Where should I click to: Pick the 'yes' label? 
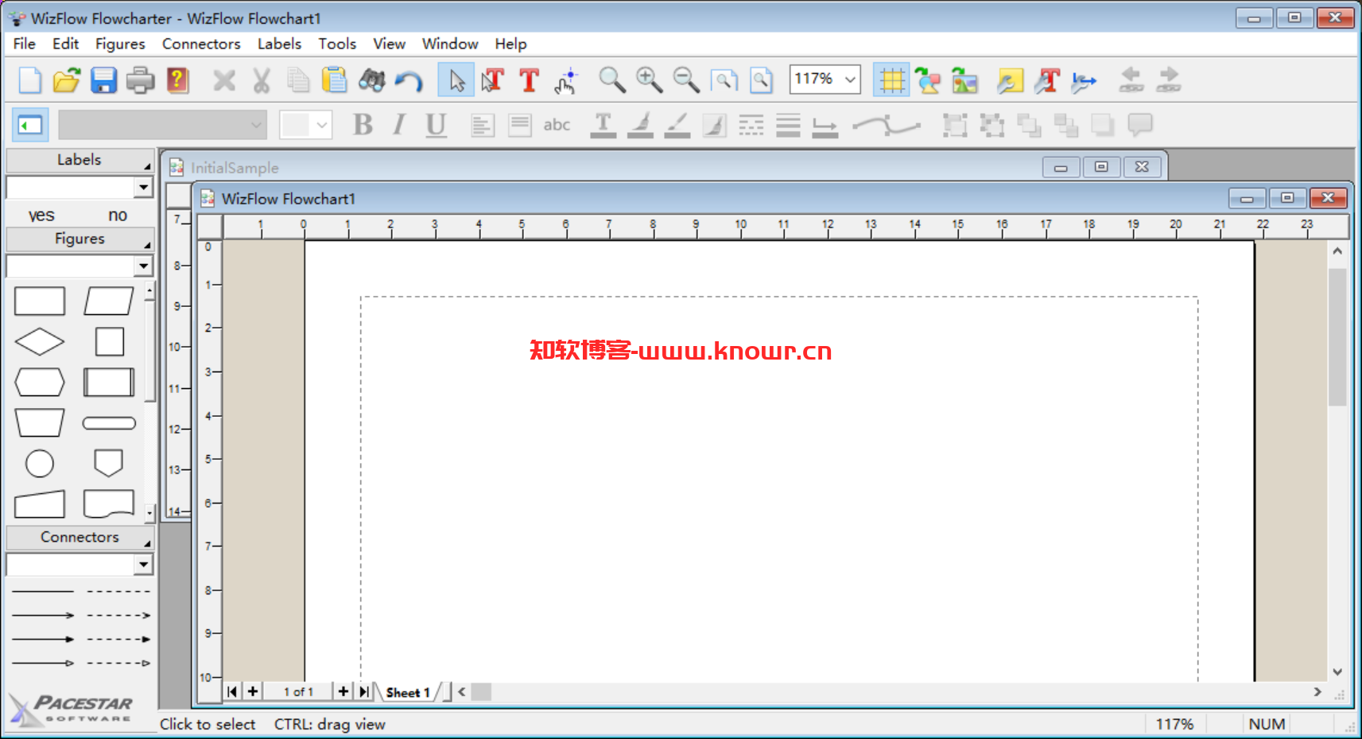pyautogui.click(x=41, y=216)
